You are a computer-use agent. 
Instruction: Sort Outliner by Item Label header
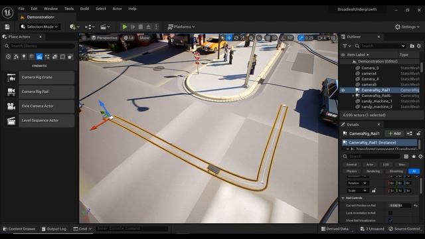pos(358,54)
